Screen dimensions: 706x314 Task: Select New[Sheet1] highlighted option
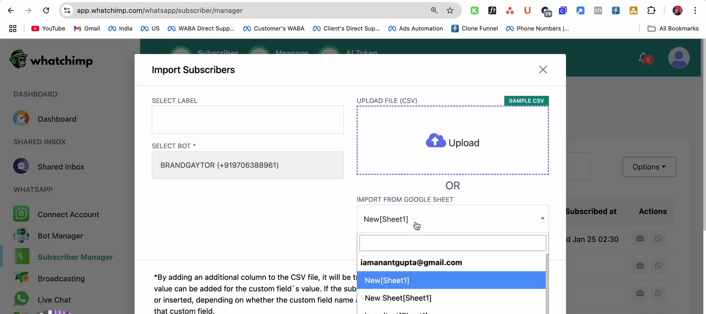[451, 280]
